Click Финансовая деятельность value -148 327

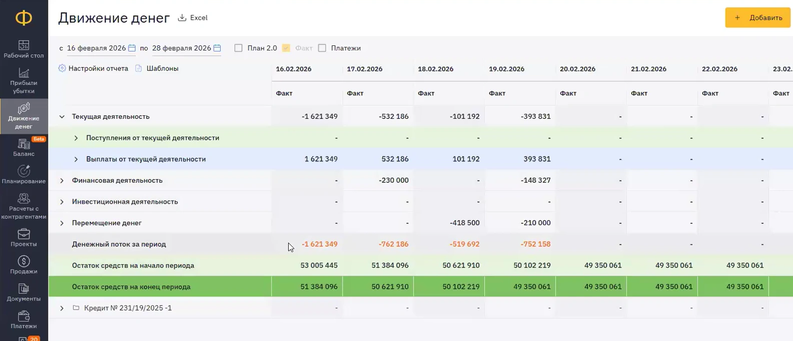tap(536, 180)
